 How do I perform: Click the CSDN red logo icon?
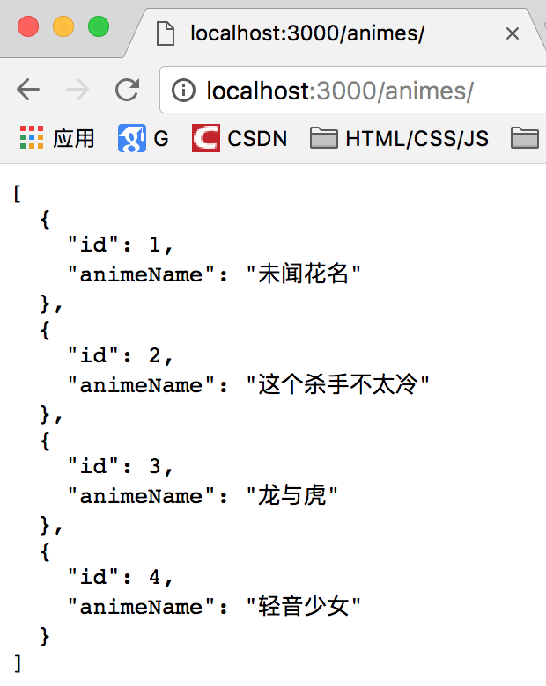click(206, 138)
